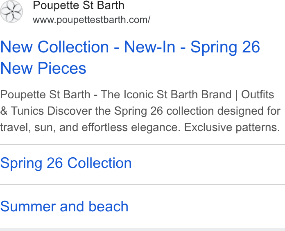
Task: Click the 'Poupette St Barth' site name
Action: (79, 5)
